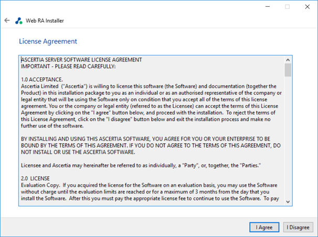Click the 'Licensee and Ascertia may hereinafter' sentence
The height and width of the screenshot is (237, 318).
point(141,166)
